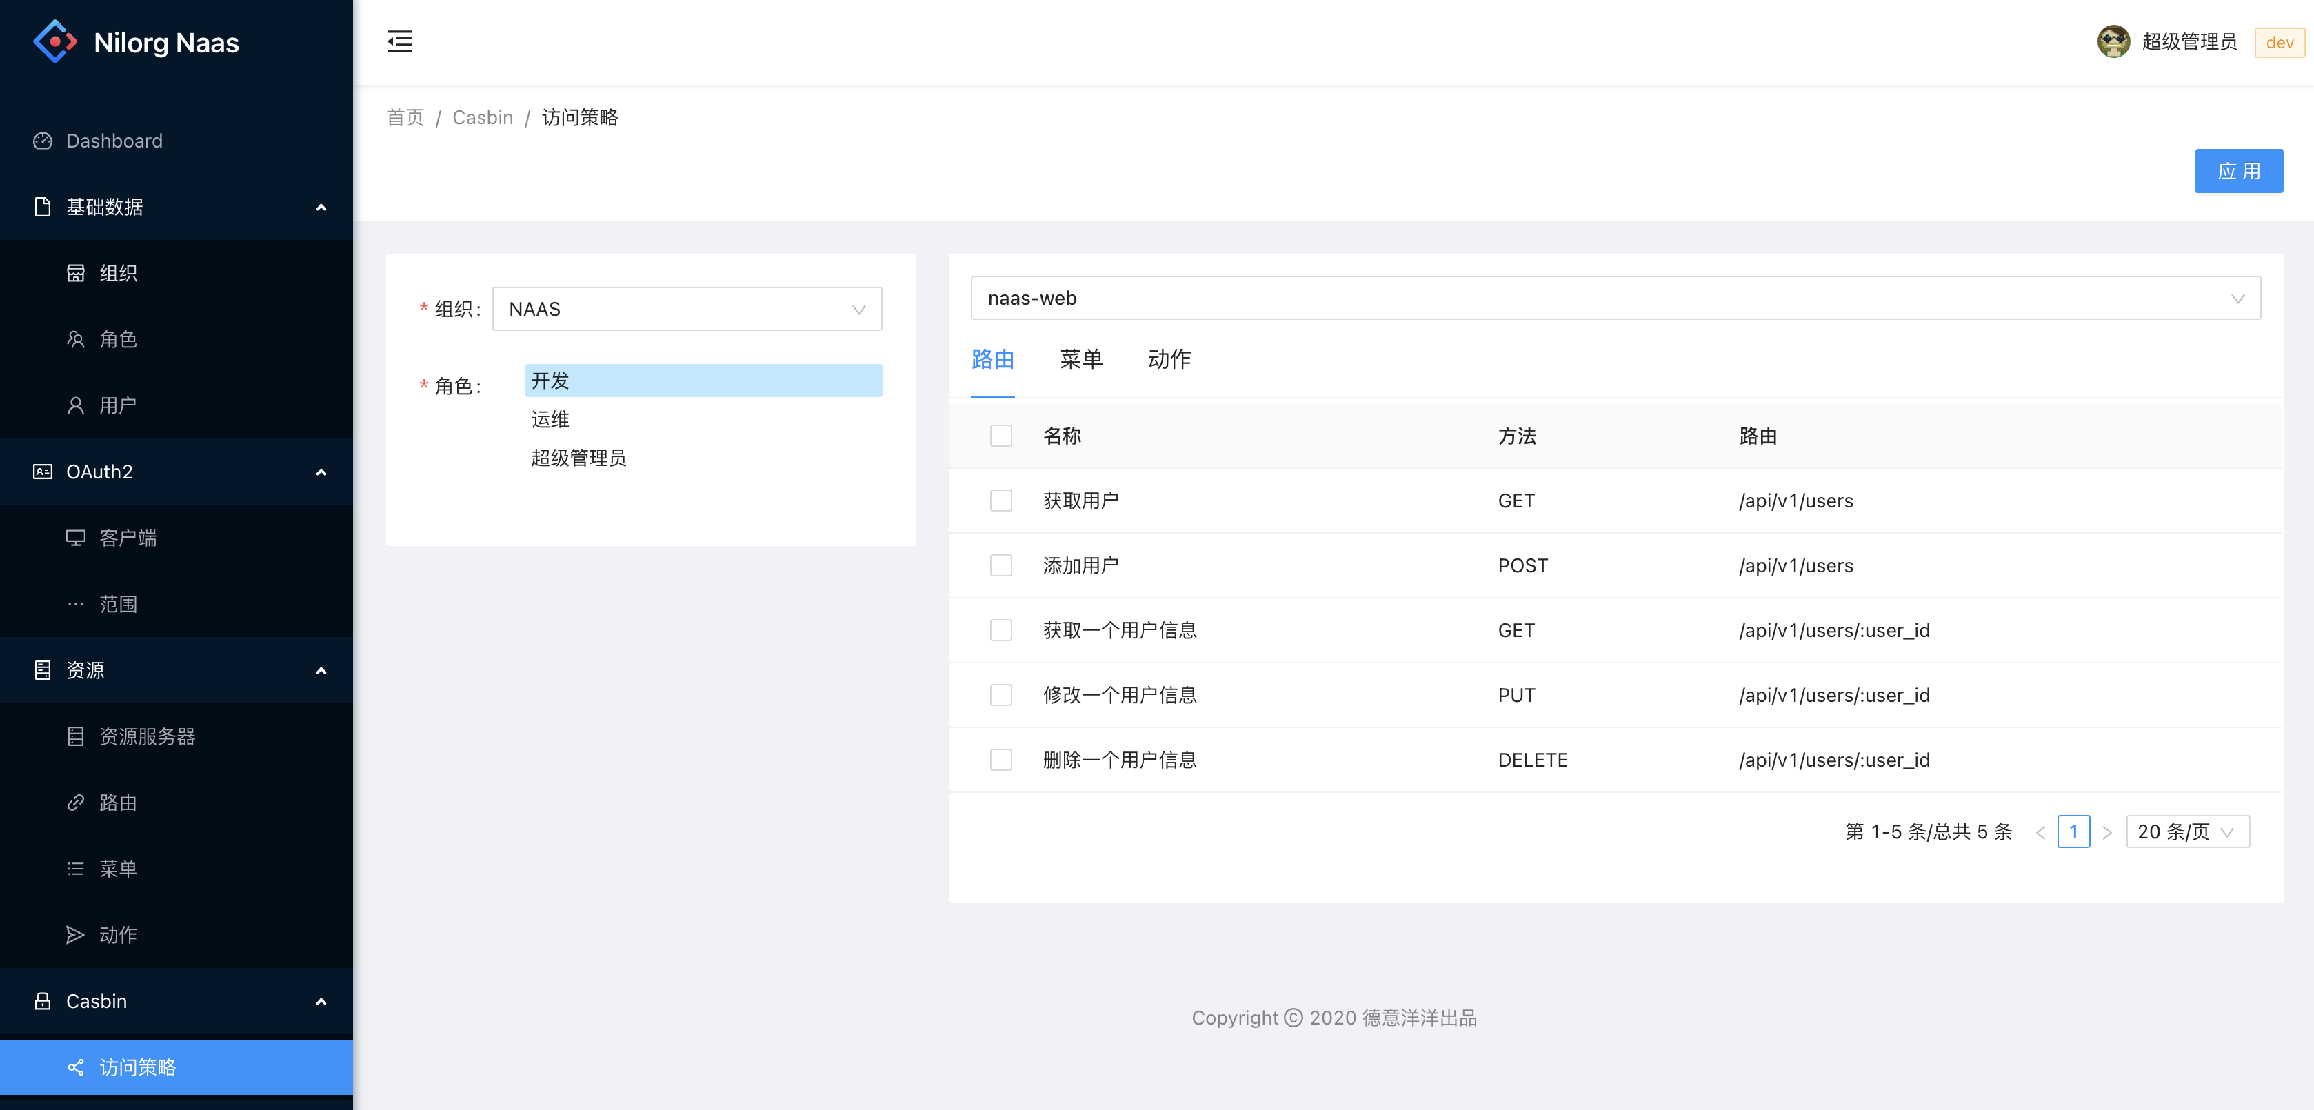
Task: Click the 应用 apply button
Action: (x=2237, y=170)
